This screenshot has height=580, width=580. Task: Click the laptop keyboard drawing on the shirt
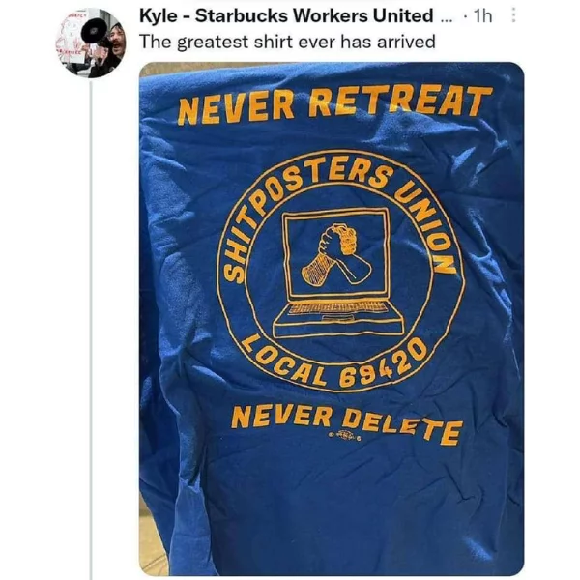click(x=336, y=307)
